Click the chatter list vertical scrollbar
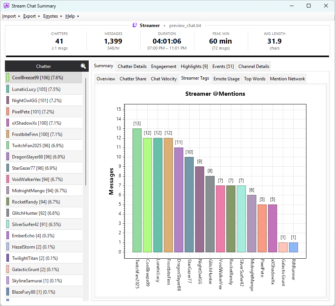Image resolution: width=335 pixels, height=306 pixels. pyautogui.click(x=86, y=132)
